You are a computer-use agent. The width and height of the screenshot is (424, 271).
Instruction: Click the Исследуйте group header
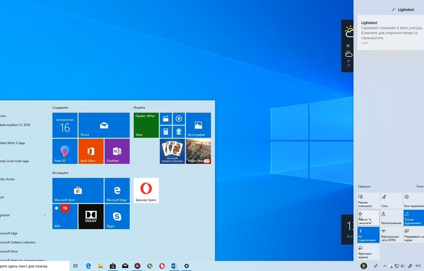click(60, 173)
